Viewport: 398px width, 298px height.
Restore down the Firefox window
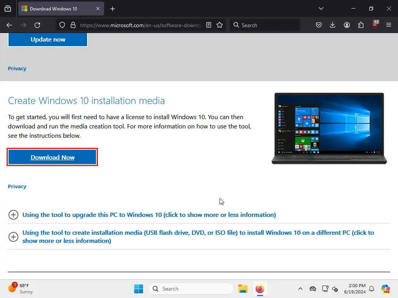click(x=371, y=9)
